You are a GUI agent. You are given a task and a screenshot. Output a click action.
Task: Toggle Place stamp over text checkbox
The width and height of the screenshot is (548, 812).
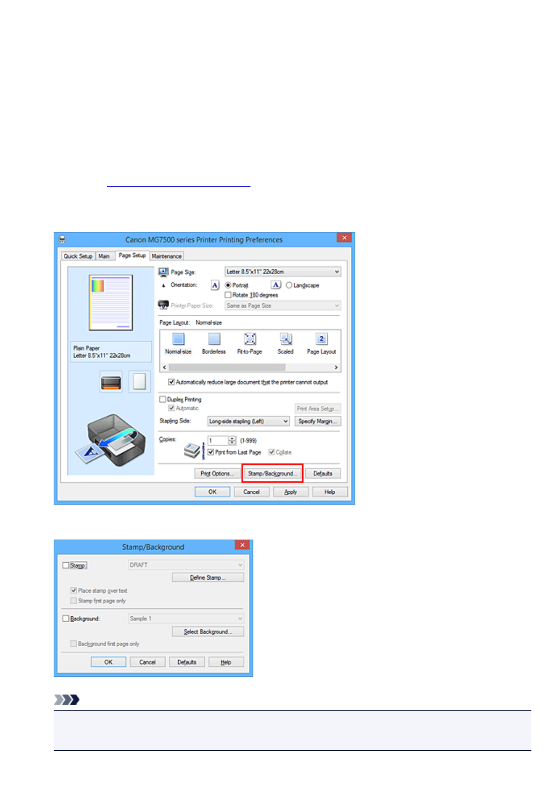point(74,590)
